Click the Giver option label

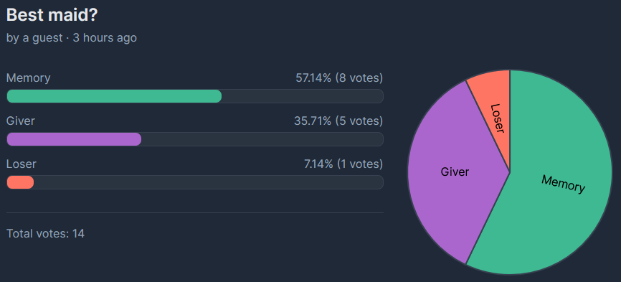click(21, 121)
